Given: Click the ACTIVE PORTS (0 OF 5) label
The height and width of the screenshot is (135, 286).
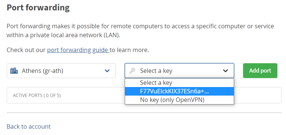Looking at the screenshot, I should click(37, 95).
